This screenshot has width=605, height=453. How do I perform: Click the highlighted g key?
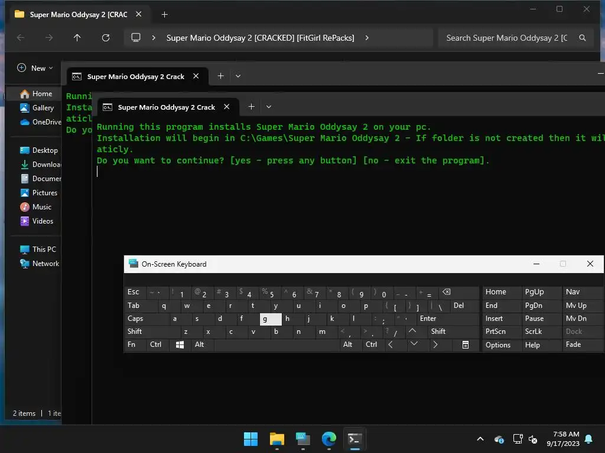(271, 319)
